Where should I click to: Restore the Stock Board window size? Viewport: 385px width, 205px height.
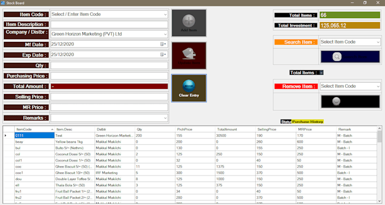365,3
